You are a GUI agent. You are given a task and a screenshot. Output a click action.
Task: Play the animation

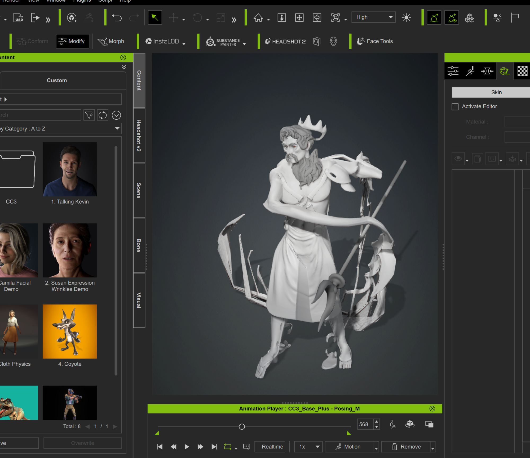(x=187, y=447)
